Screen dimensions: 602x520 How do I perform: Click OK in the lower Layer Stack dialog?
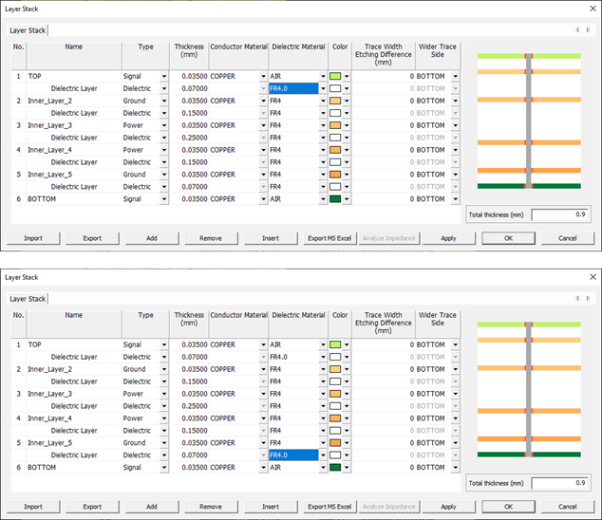tap(508, 507)
